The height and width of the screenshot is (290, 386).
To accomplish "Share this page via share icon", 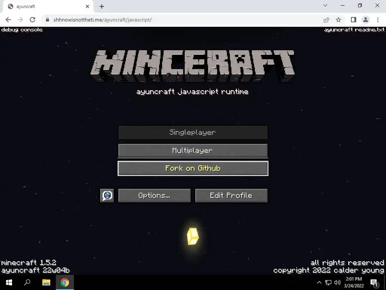I will click(326, 20).
